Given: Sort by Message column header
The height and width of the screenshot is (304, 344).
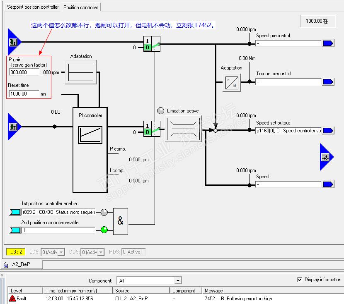Looking at the screenshot, I should pyautogui.click(x=273, y=290).
